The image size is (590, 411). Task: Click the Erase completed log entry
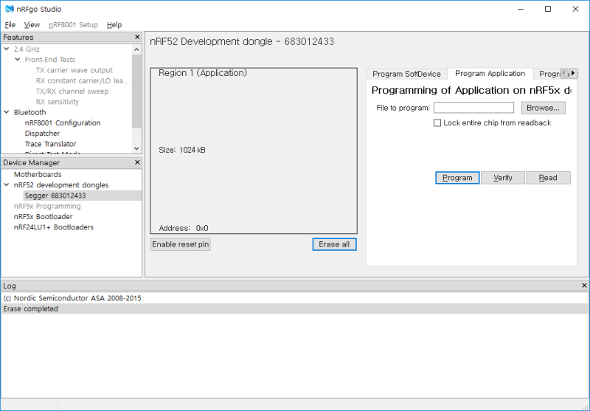tap(294, 308)
